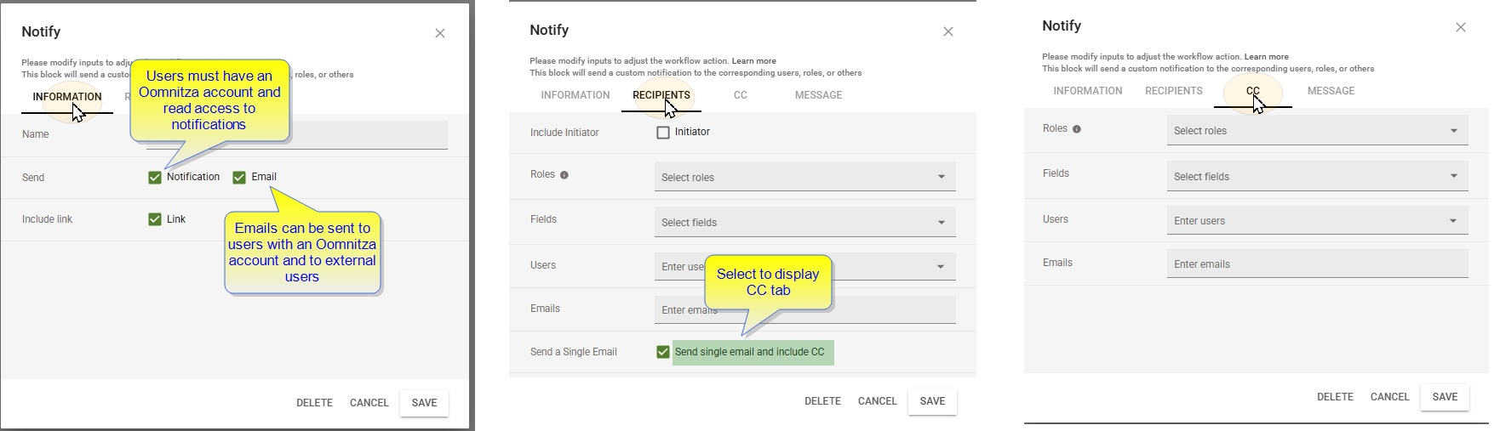Screen dimensions: 1500x431
Task: Close the left Notify dialog
Action: tap(440, 33)
